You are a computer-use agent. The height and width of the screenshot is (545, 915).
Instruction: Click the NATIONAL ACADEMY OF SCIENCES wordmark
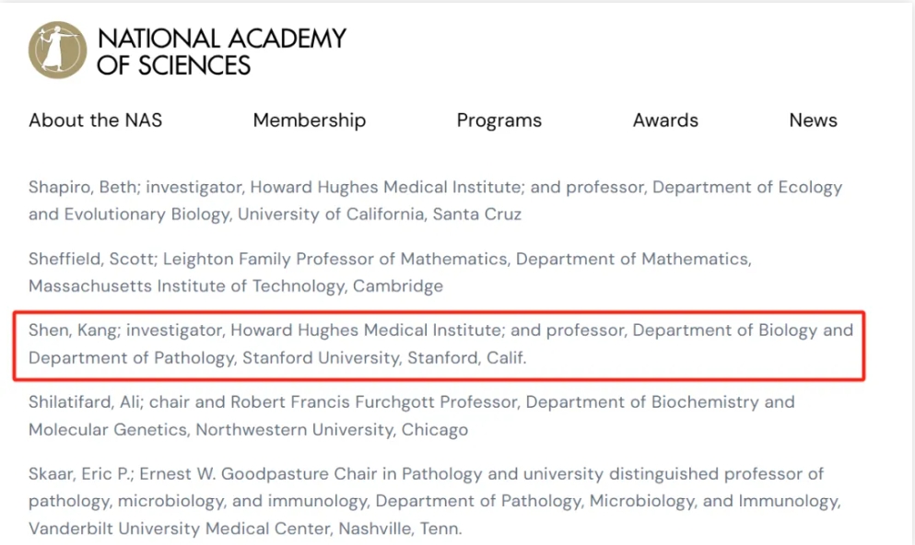pyautogui.click(x=221, y=52)
